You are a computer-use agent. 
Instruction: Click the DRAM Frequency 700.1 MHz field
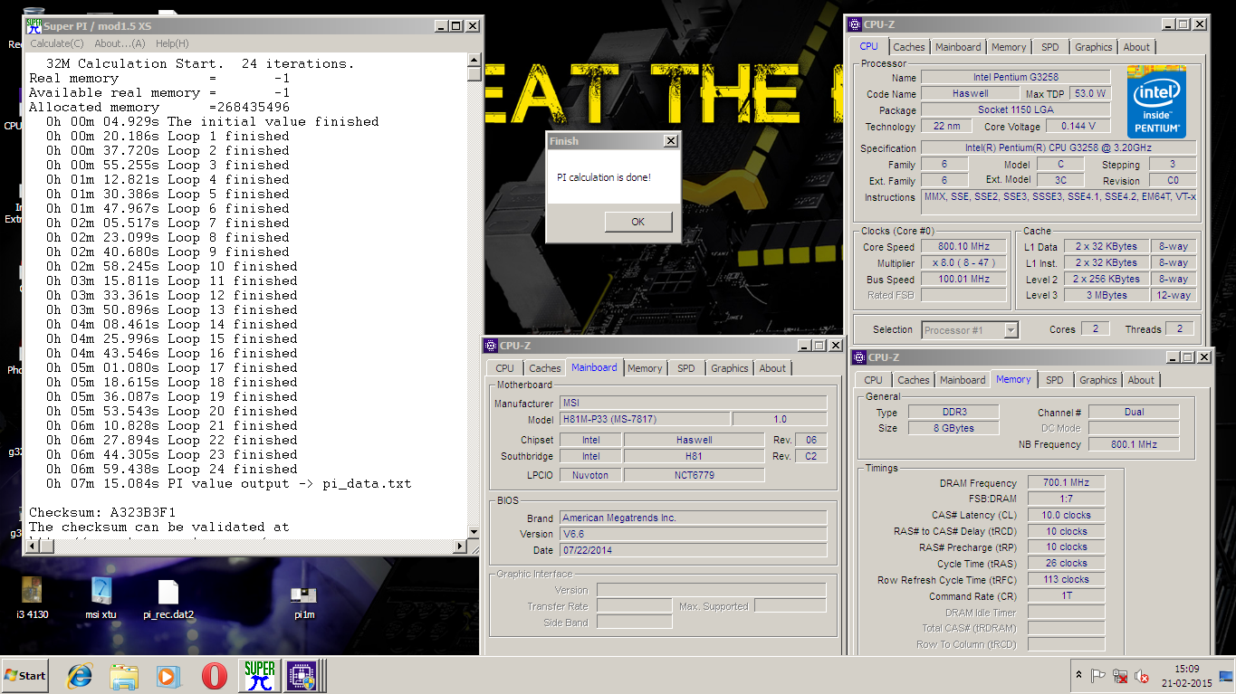[1066, 483]
